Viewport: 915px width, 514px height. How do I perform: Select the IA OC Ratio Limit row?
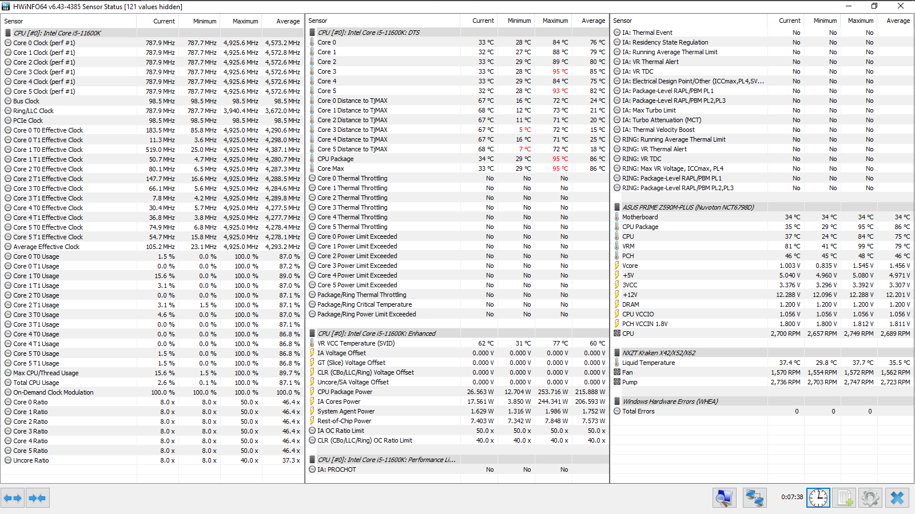[x=457, y=431]
